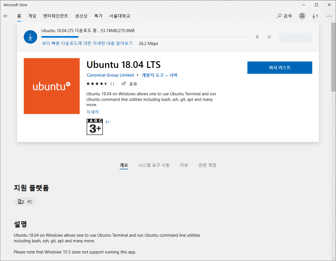This screenshot has height=261, width=336.
Task: Click the Windows 10 S note text
Action: [x=75, y=252]
